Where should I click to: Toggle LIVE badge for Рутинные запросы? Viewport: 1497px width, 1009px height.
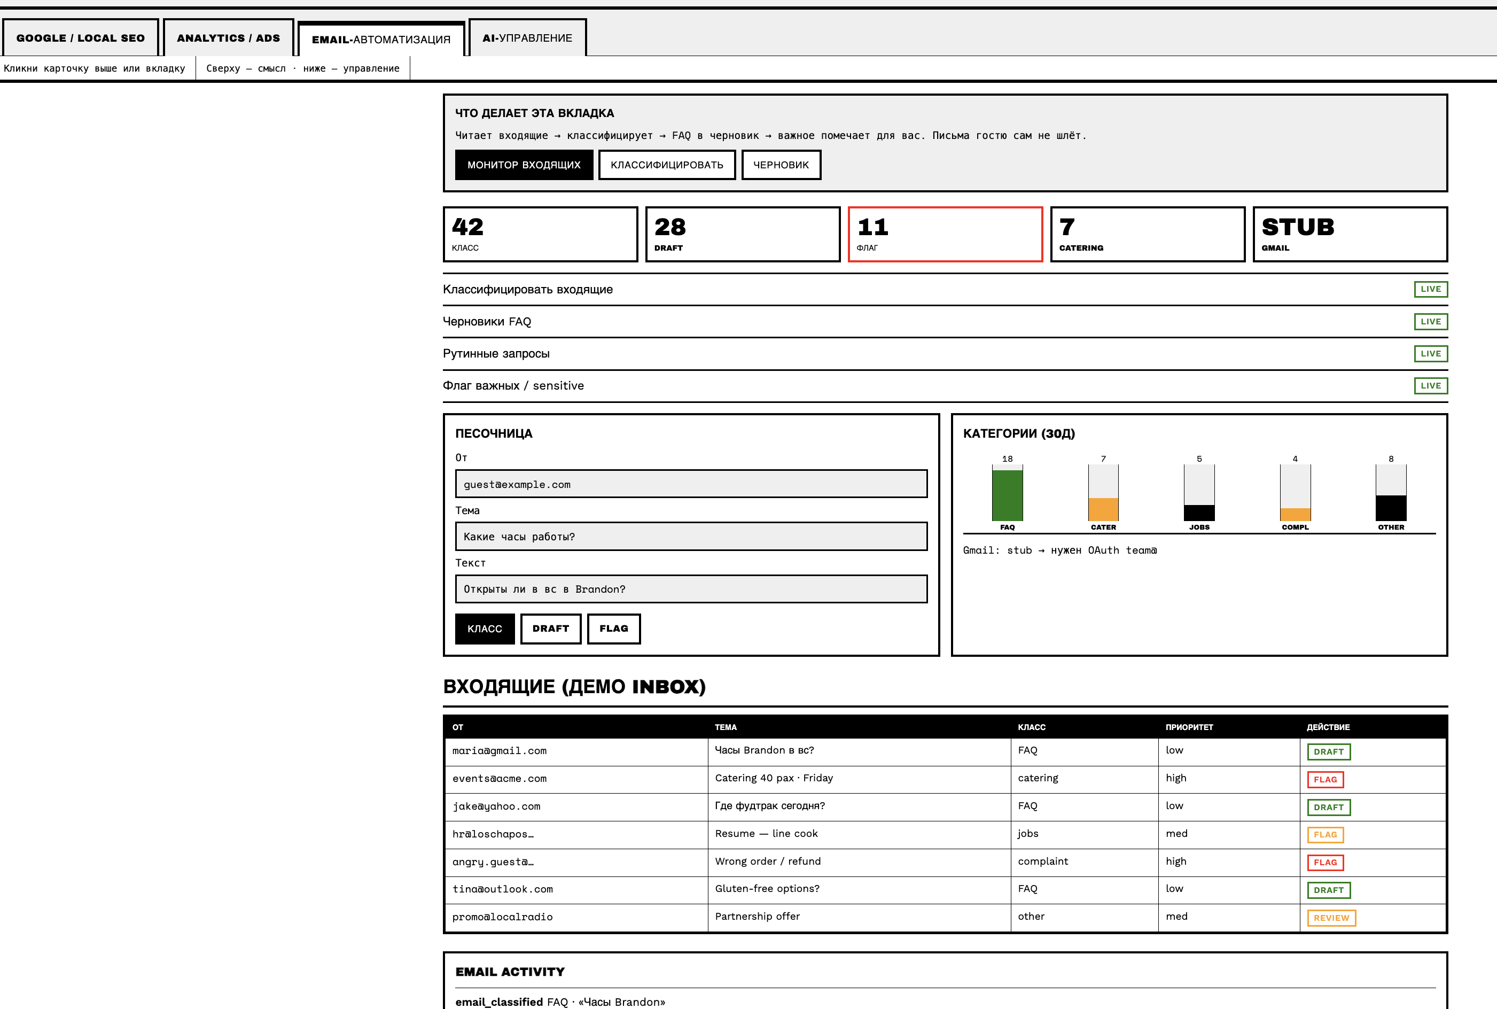(1431, 353)
